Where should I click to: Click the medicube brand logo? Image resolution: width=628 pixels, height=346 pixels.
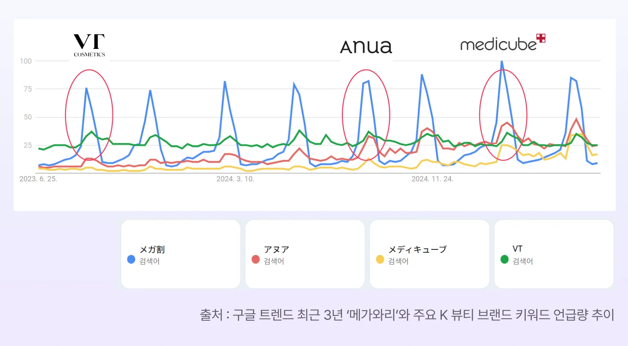point(502,43)
